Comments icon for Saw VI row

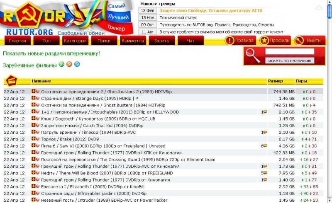click(x=265, y=146)
